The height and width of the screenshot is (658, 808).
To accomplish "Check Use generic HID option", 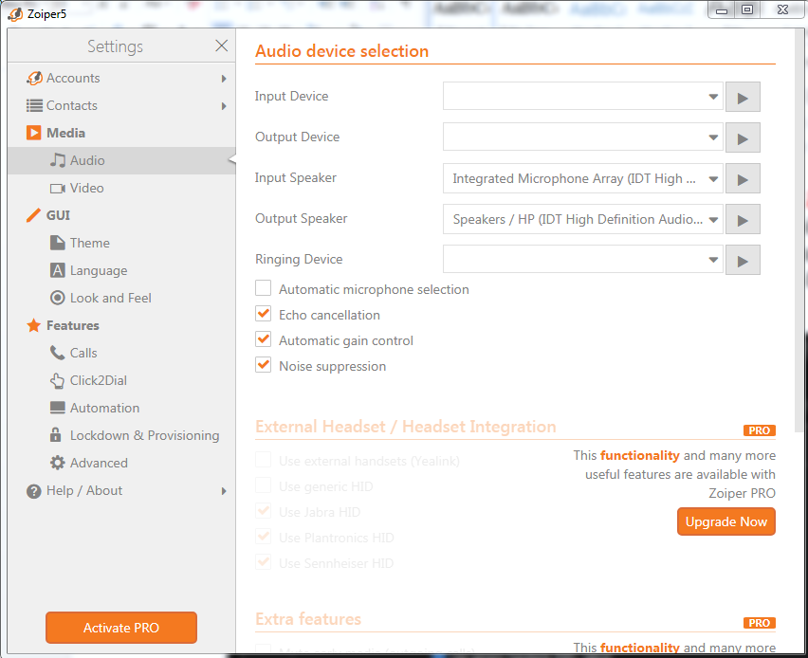I will 264,484.
